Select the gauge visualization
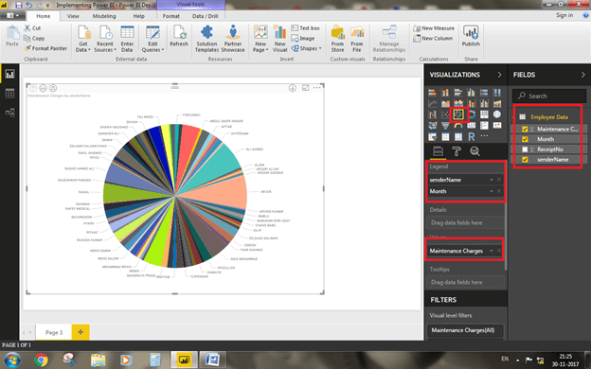Screen dimensions: 591x369 point(458,126)
